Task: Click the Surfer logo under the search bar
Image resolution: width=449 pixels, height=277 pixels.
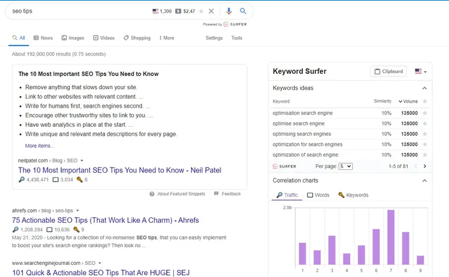Action: (235, 24)
